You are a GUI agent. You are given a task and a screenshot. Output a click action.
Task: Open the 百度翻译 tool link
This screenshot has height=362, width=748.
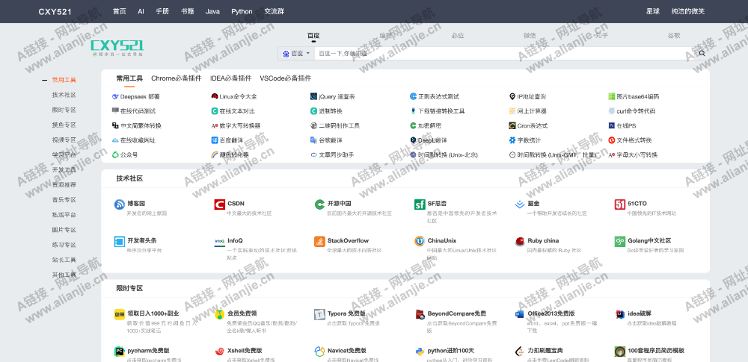(227, 140)
